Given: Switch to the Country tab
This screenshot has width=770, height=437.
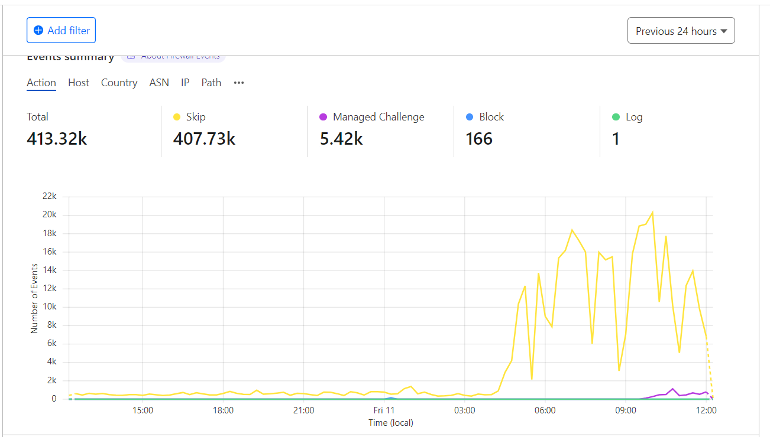Looking at the screenshot, I should click(x=119, y=83).
